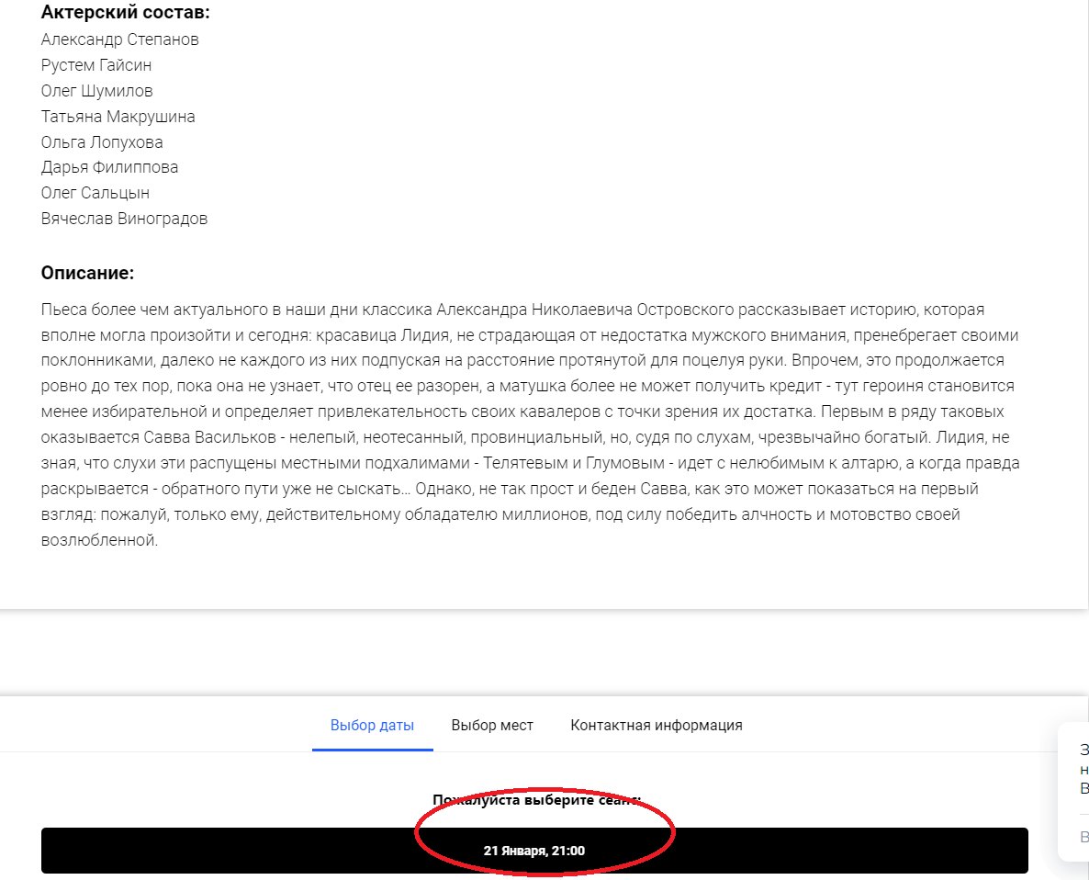Click on Ольга Лопухова in cast list

(x=102, y=142)
